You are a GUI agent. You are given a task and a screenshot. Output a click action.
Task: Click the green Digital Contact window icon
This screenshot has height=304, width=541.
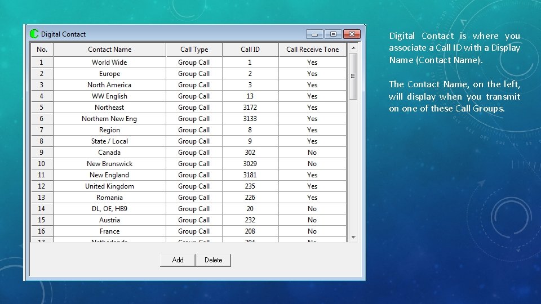(x=34, y=34)
